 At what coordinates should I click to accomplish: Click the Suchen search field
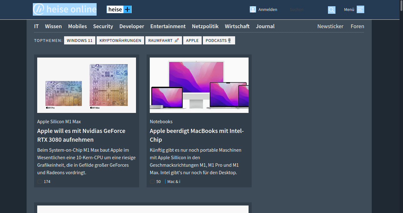(296, 9)
